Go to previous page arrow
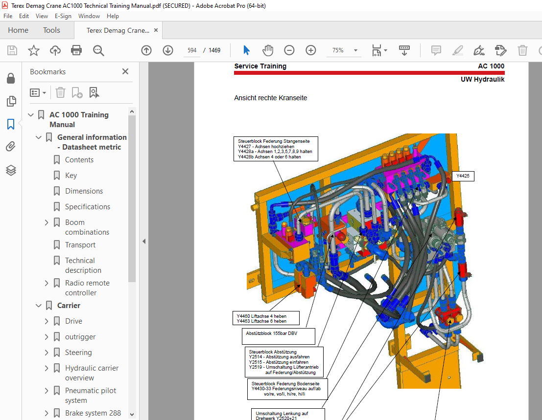 pos(146,50)
